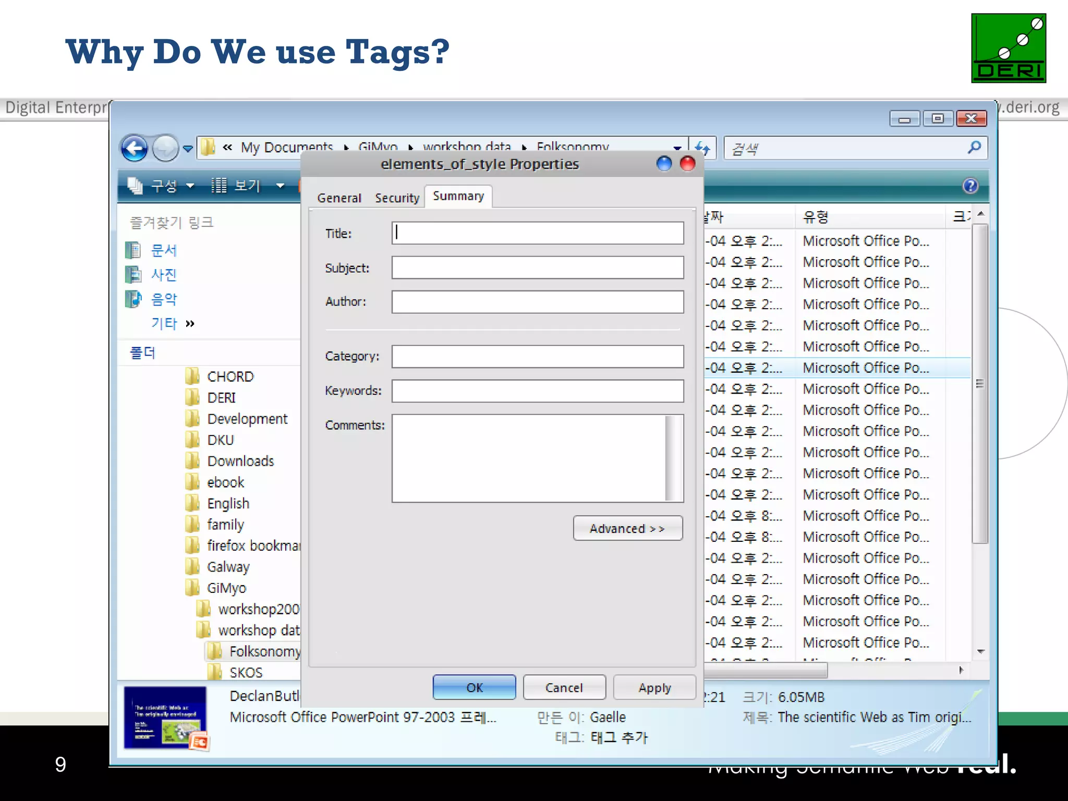Open the address bar history dropdown arrow
The width and height of the screenshot is (1068, 801).
[x=677, y=148]
